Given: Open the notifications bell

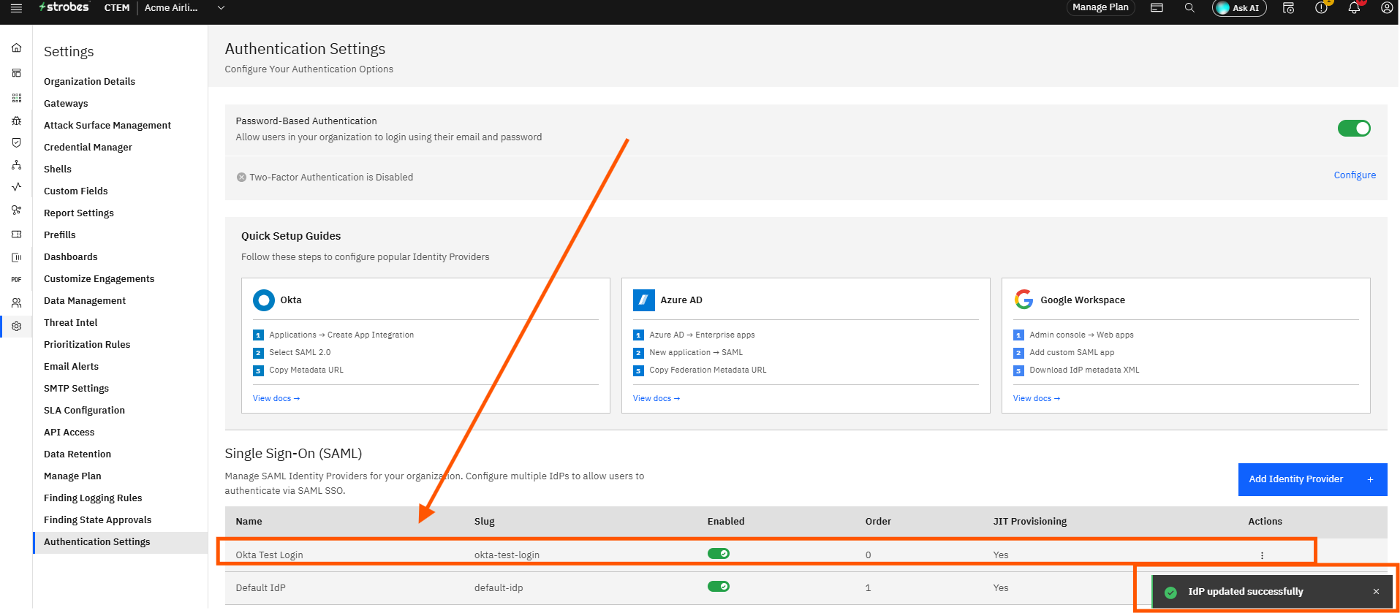Looking at the screenshot, I should click(1354, 8).
